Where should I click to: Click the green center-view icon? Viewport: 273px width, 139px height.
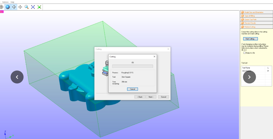point(39,7)
